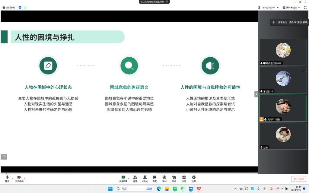
Task: Mute microphone with the 静音 button
Action: pyautogui.click(x=7, y=179)
